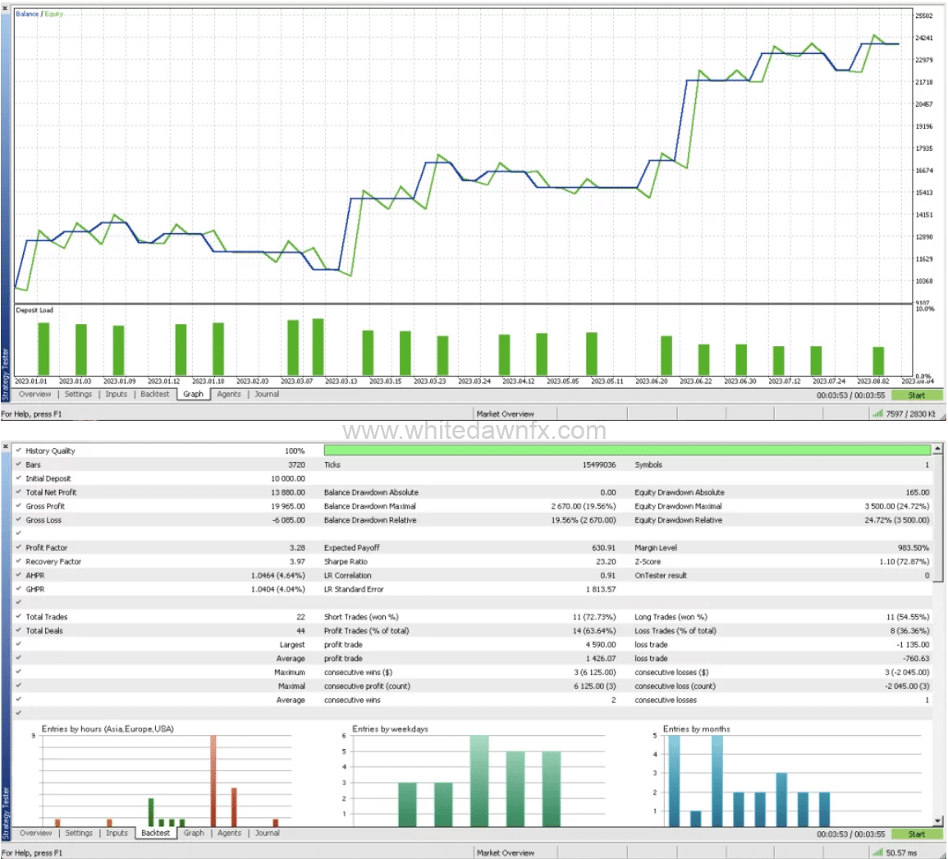The height and width of the screenshot is (859, 948).
Task: Open the Journal tab in the lower panel
Action: click(x=267, y=834)
